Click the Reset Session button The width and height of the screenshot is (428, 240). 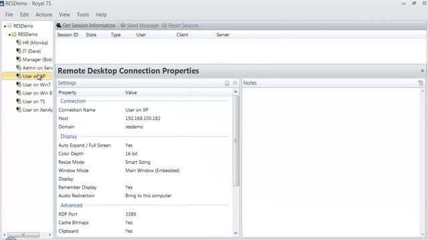[x=180, y=25]
